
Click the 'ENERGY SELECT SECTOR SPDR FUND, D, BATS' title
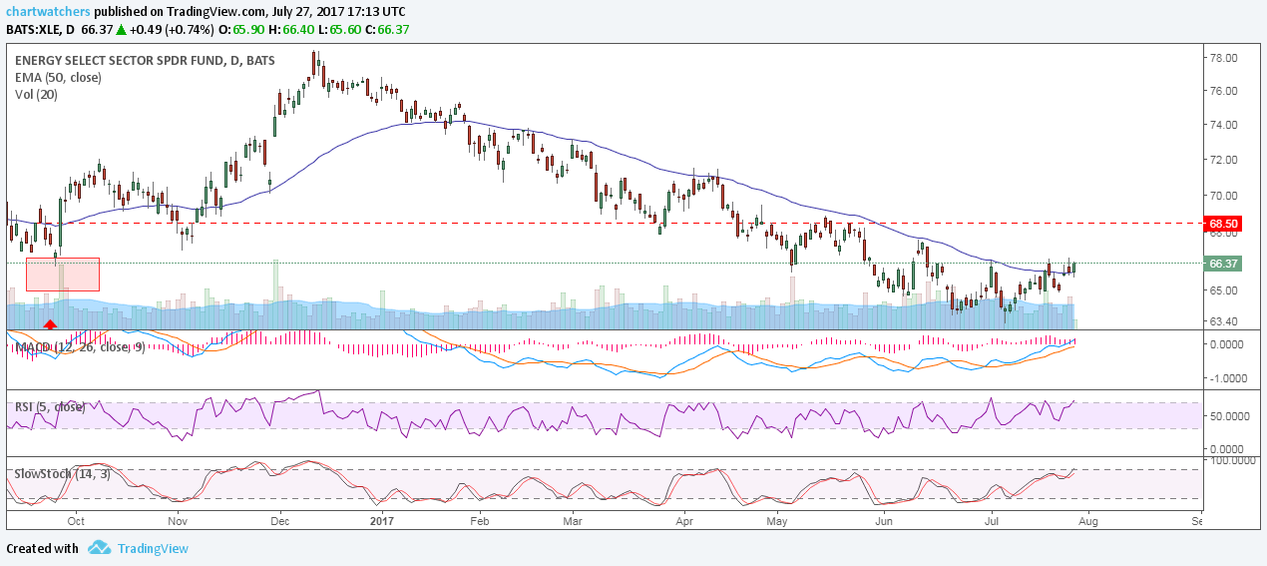(x=145, y=60)
